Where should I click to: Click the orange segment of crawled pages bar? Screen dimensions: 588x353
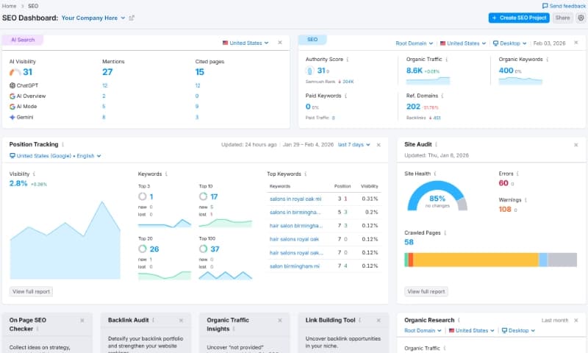point(411,260)
